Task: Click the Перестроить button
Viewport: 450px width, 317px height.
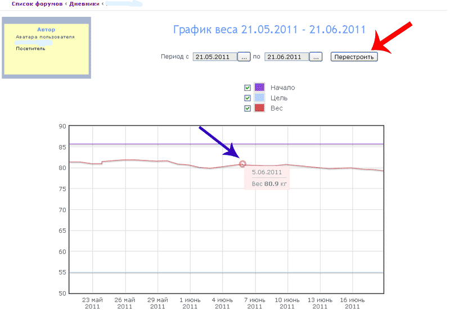Action: pos(354,57)
